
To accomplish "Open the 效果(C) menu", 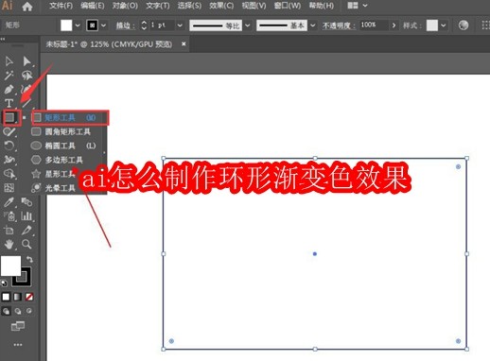I will (221, 6).
